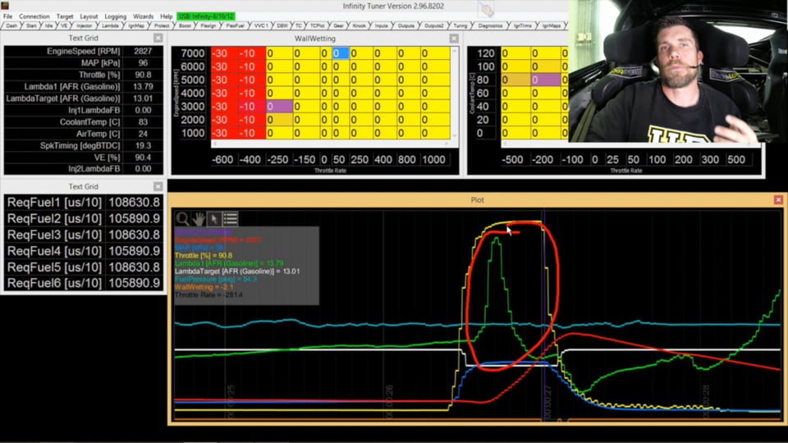Image resolution: width=788 pixels, height=443 pixels.
Task: Switch to the IgnTrims tab
Action: (523, 25)
